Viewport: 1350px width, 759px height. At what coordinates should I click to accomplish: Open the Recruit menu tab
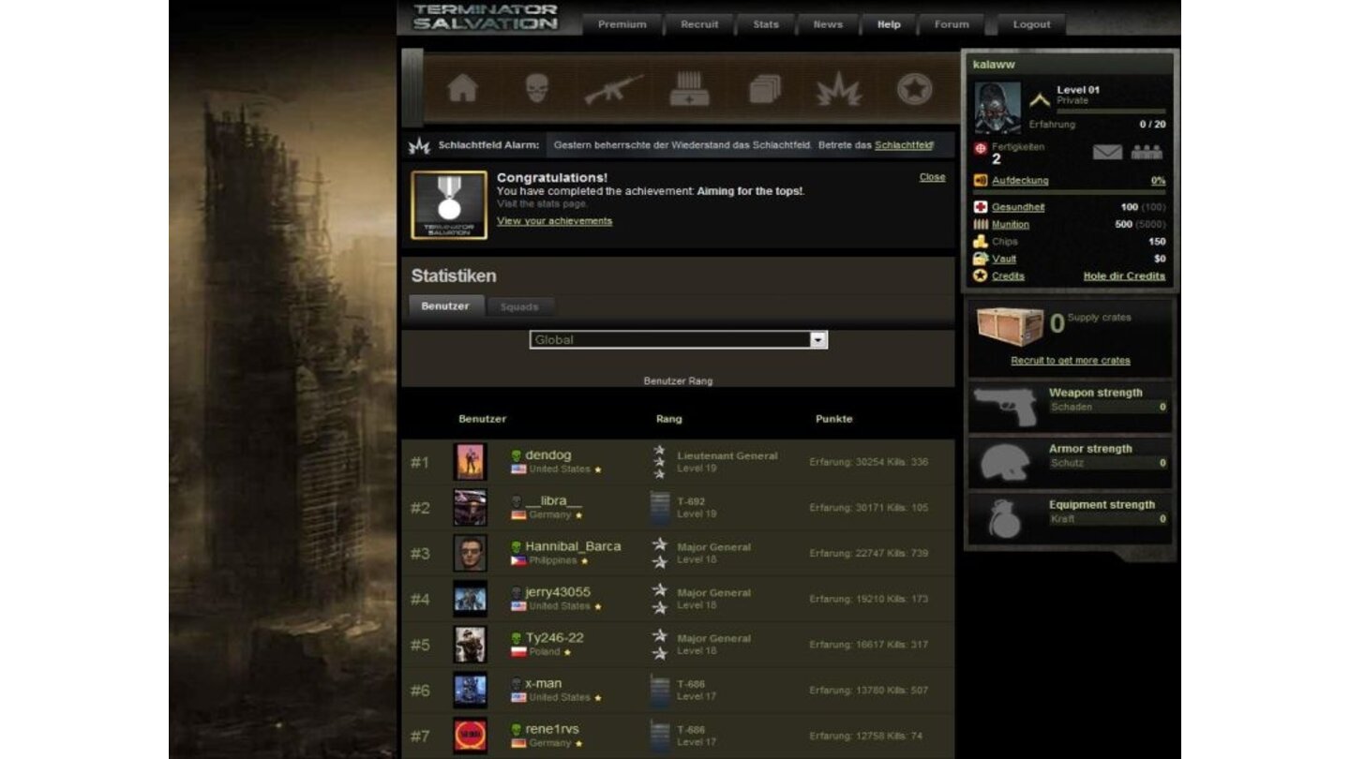tap(699, 24)
